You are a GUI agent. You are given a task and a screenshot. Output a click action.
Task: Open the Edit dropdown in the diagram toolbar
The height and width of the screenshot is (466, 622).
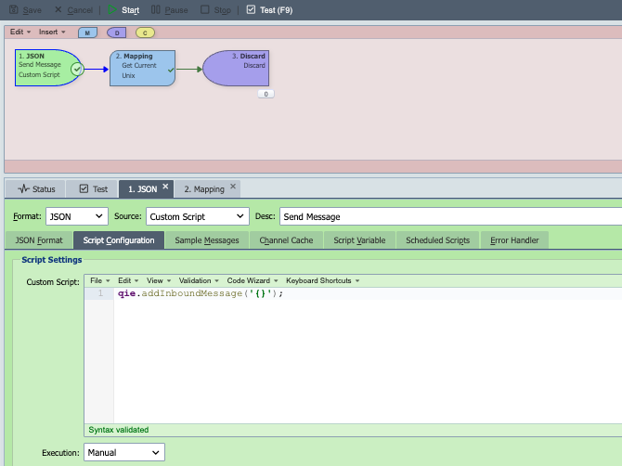(20, 32)
